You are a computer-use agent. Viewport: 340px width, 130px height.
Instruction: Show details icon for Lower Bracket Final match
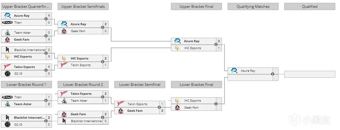coord(216,104)
